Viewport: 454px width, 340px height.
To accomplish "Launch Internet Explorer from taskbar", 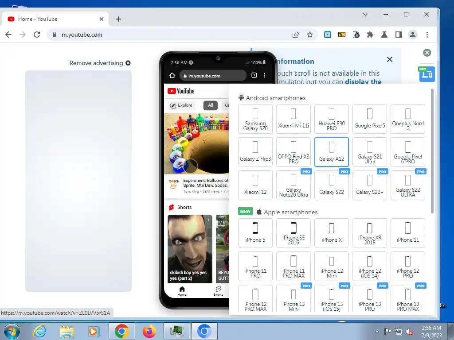I will [39, 331].
